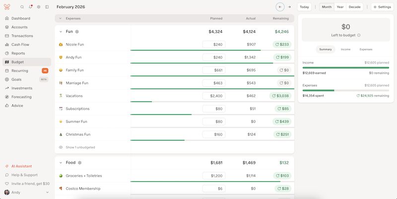Switch to Year view
The image size is (397, 199).
(340, 7)
